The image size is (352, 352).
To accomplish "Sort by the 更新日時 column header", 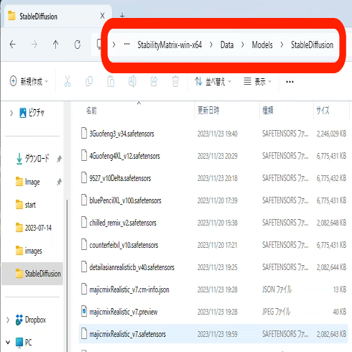I will (x=208, y=111).
